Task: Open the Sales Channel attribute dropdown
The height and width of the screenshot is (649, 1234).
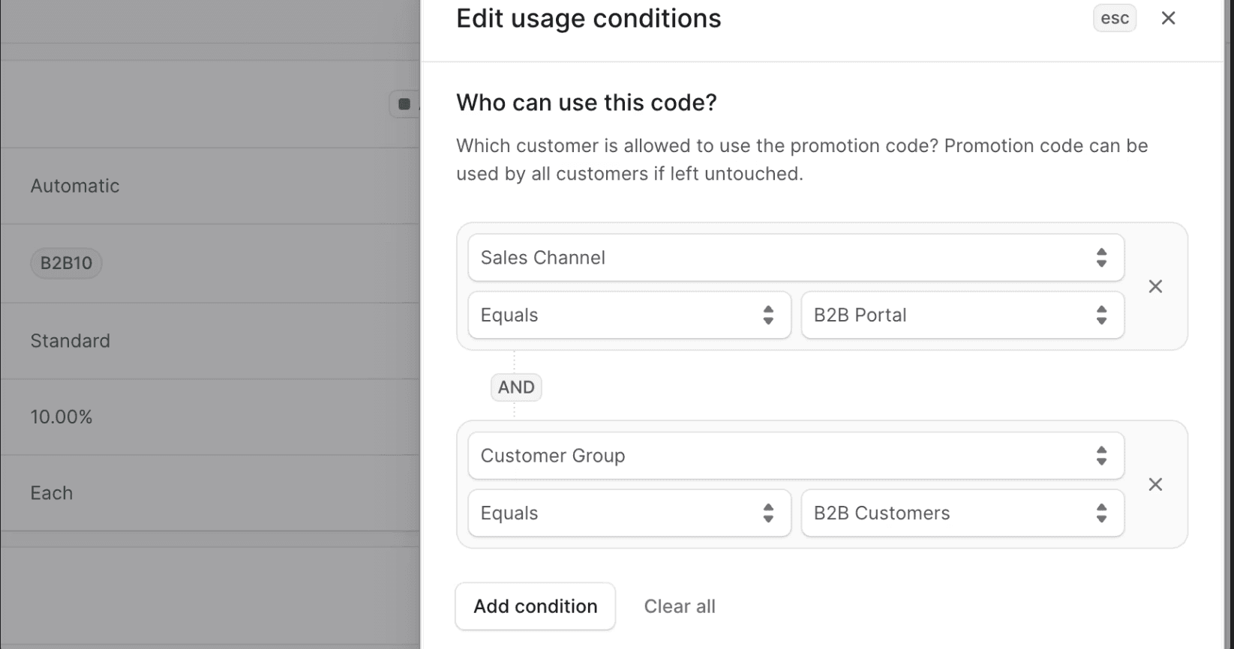Action: tap(795, 258)
